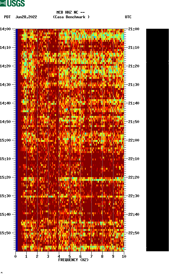Click the '21:10' UTC time label

134,48
